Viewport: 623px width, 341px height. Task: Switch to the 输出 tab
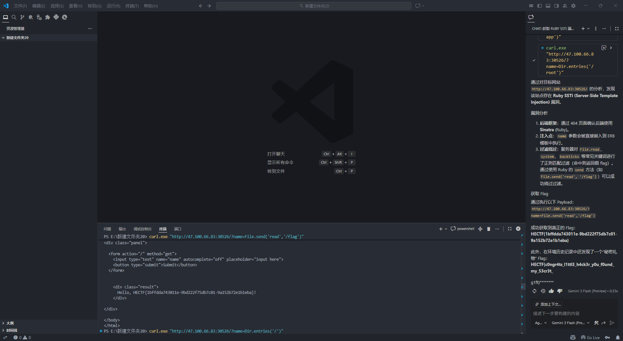tap(122, 229)
